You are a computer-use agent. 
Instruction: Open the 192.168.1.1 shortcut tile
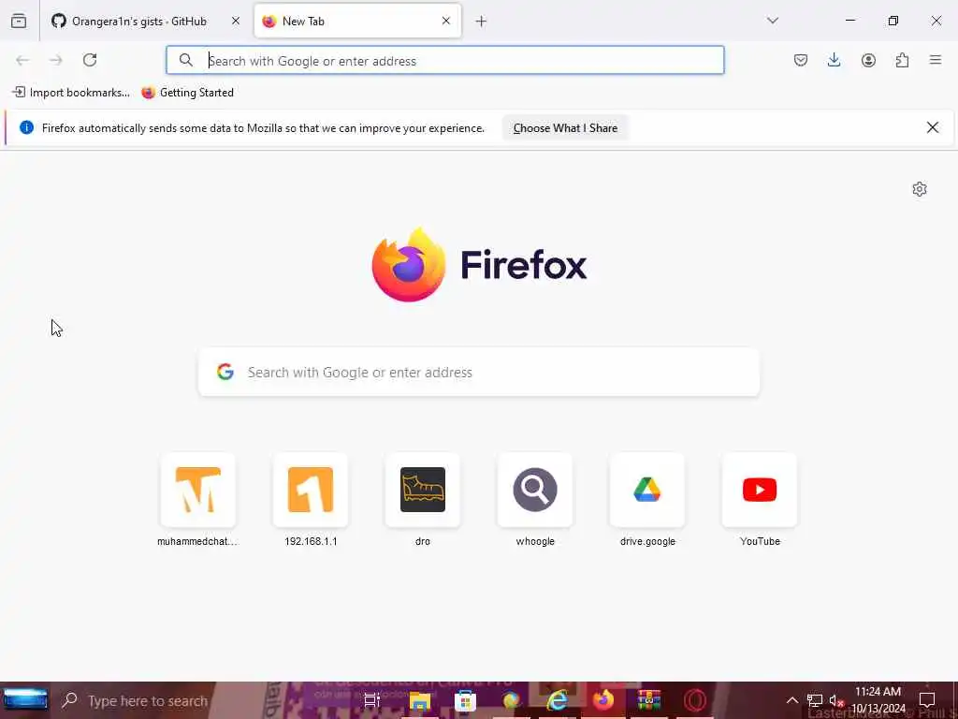[311, 490]
